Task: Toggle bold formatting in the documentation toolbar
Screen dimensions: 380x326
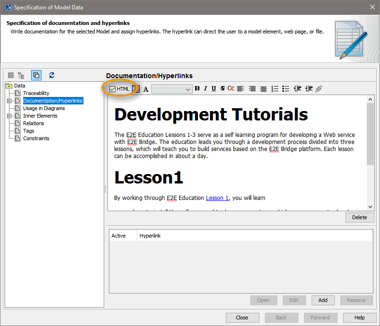Action: pos(197,88)
